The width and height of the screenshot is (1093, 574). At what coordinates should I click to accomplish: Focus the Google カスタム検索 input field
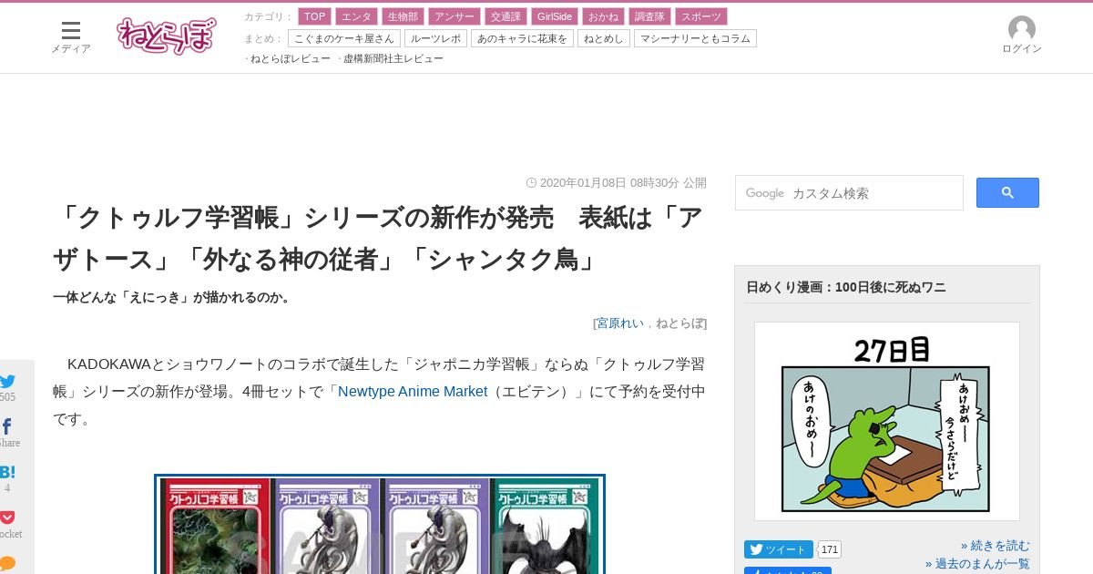(x=849, y=193)
